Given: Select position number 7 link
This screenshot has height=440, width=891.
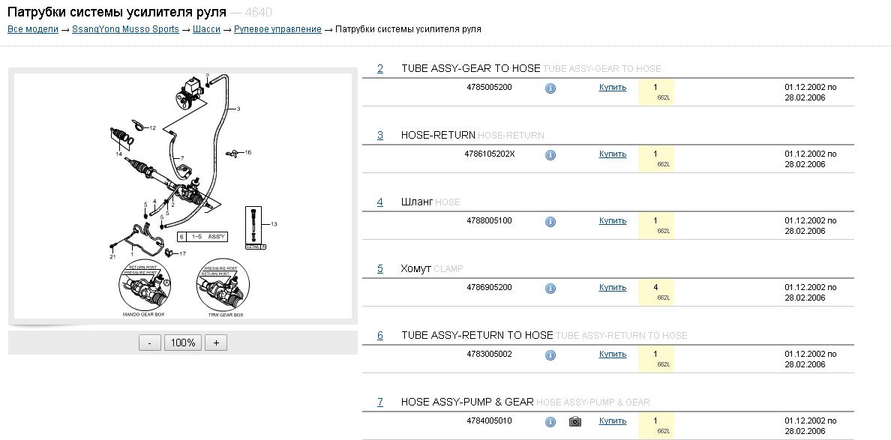Looking at the screenshot, I should (380, 403).
